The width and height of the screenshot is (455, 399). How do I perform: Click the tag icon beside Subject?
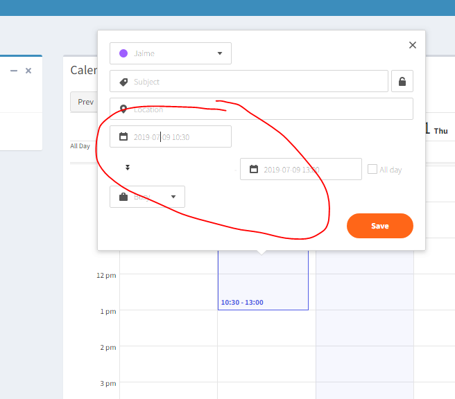[123, 82]
